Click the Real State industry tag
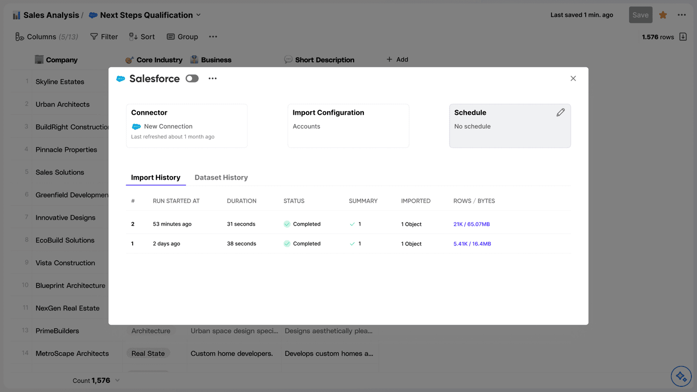This screenshot has height=392, width=697. [148, 353]
